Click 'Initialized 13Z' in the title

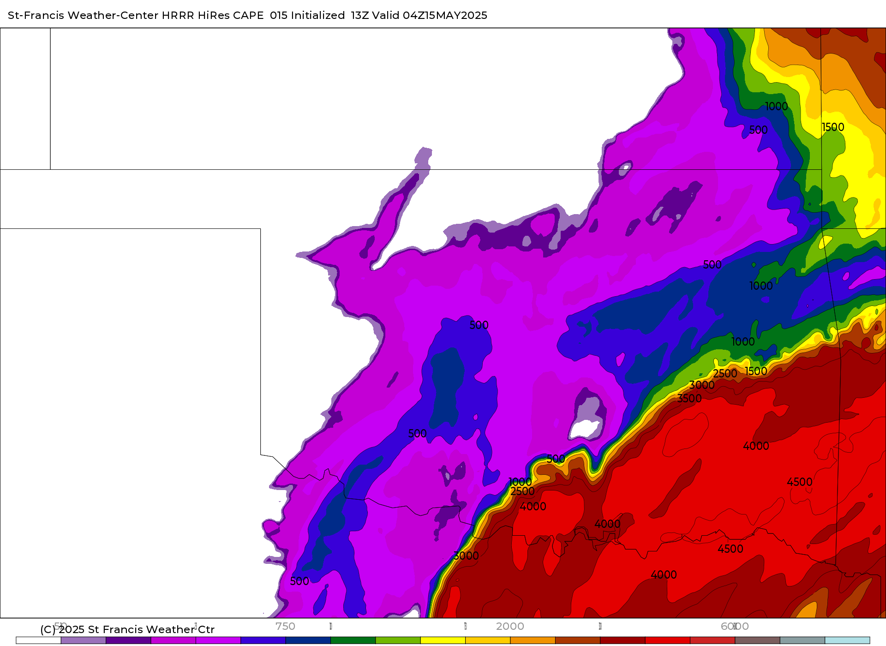pos(330,15)
